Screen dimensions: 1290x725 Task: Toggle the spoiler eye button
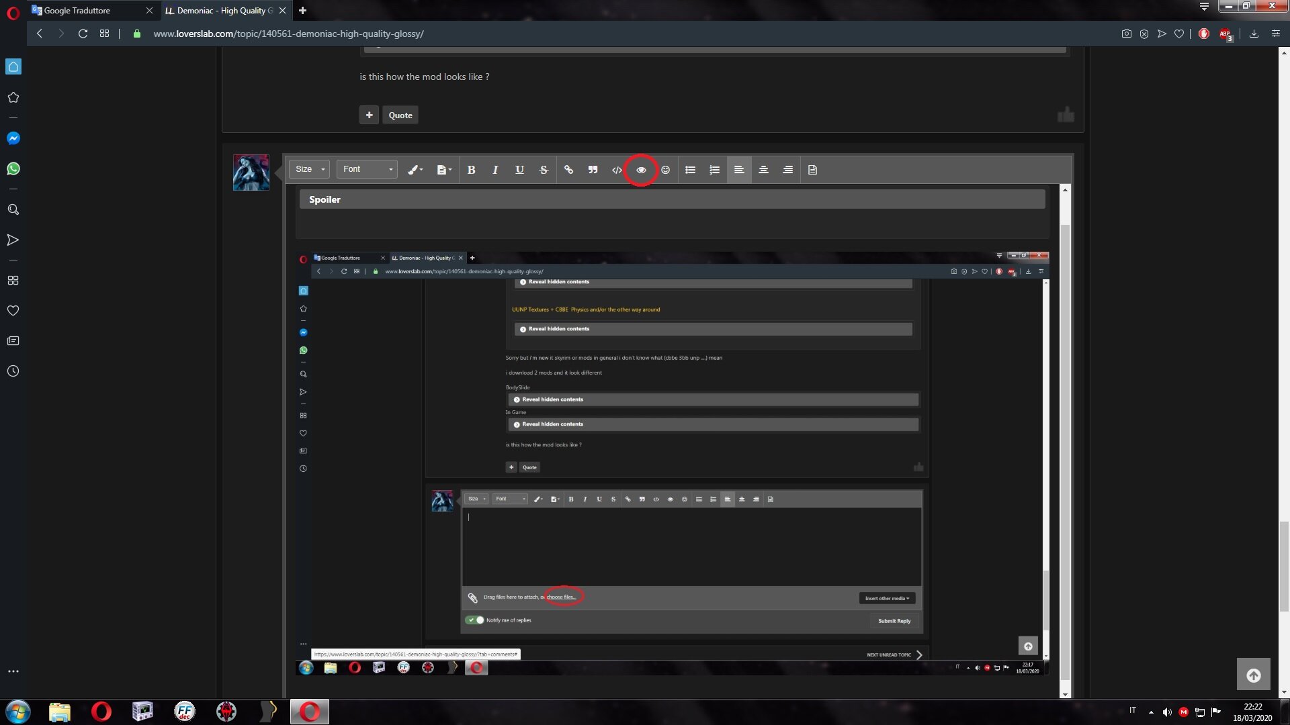642,170
